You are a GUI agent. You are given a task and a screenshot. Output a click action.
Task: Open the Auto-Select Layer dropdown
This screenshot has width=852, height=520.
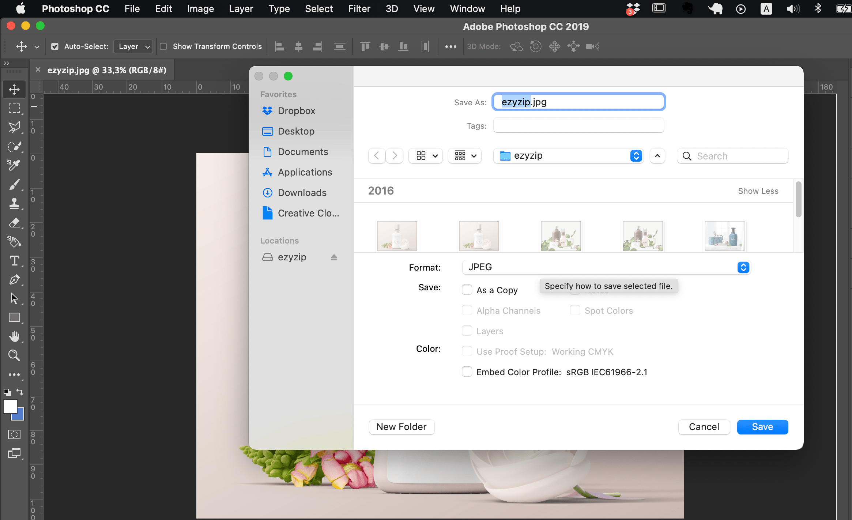coord(133,46)
